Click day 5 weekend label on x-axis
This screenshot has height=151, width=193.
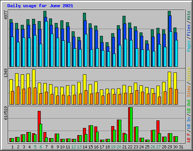tap(35, 147)
